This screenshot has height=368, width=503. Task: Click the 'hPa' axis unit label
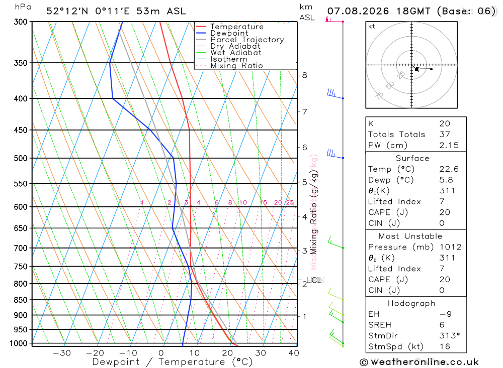(23, 7)
